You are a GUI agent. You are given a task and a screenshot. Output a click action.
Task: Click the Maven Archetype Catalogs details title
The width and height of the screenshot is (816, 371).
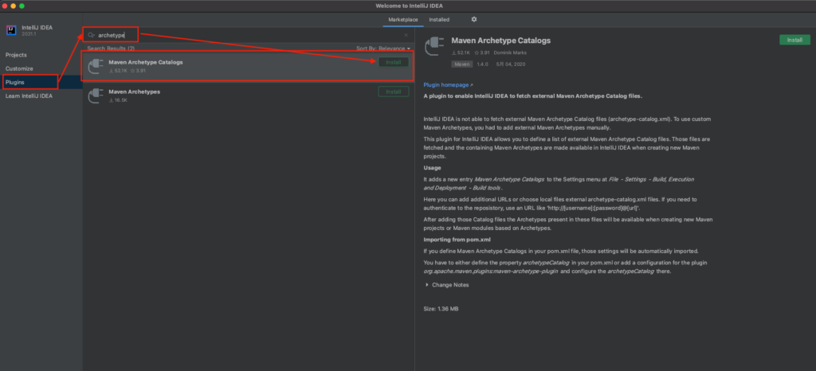tap(500, 41)
